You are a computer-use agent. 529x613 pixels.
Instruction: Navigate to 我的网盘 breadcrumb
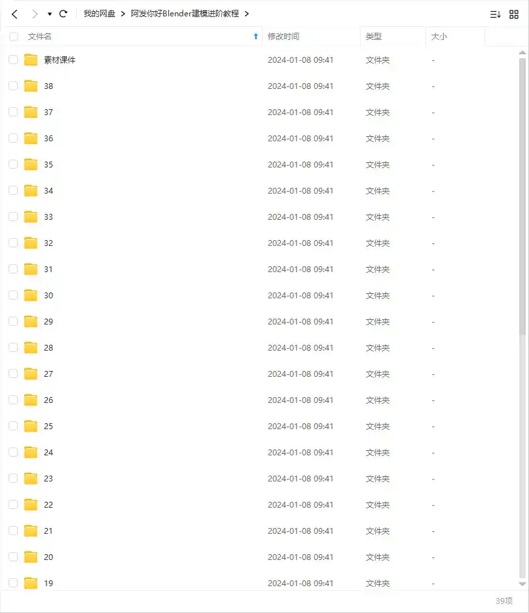coord(99,14)
